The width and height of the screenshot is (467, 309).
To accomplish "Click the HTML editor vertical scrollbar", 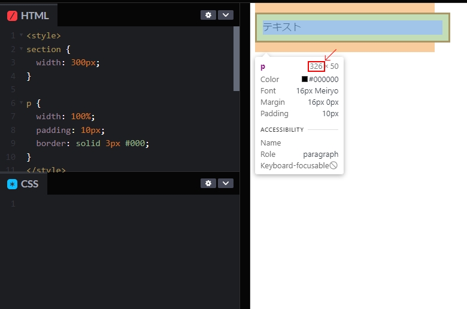I will tap(236, 59).
